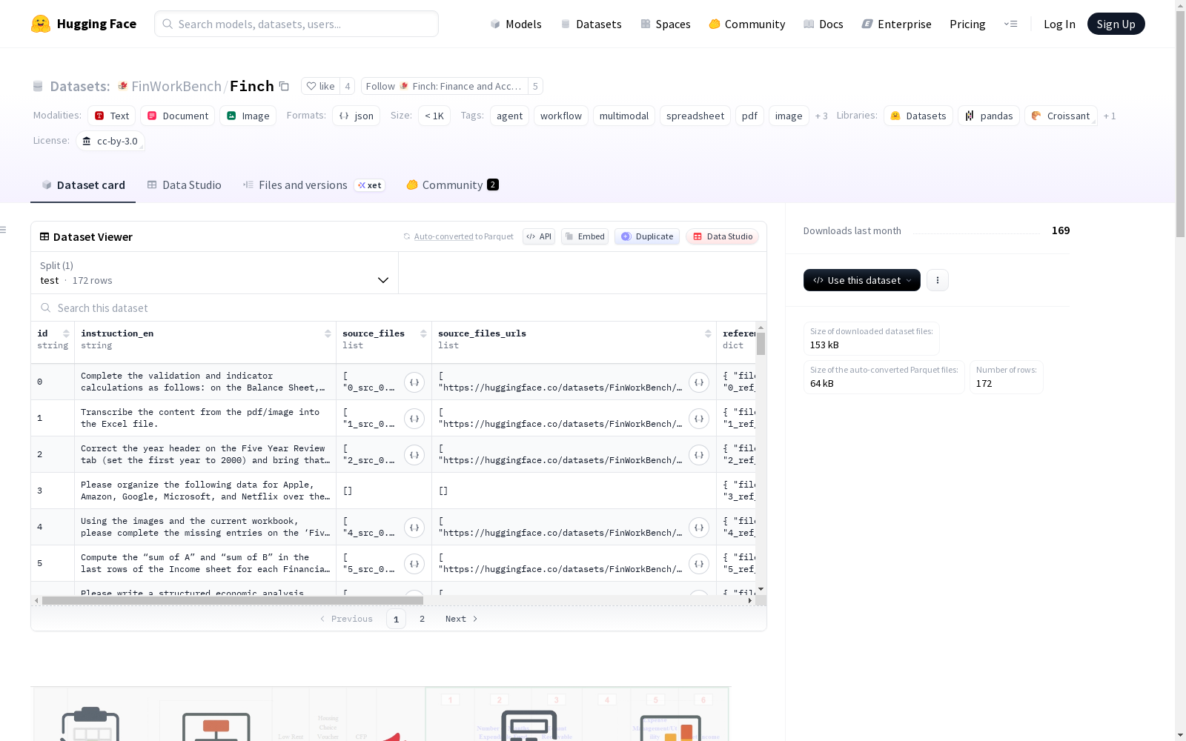Like the Finch dataset with the heart button
The image size is (1186, 741).
click(x=321, y=86)
